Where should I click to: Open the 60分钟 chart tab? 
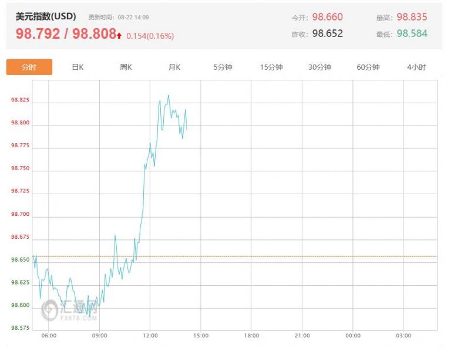(368, 67)
